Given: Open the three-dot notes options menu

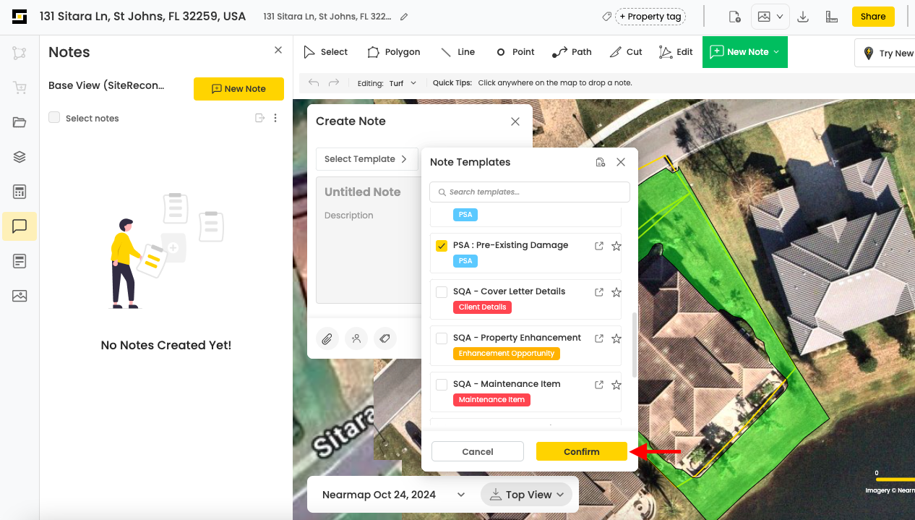Looking at the screenshot, I should (275, 118).
